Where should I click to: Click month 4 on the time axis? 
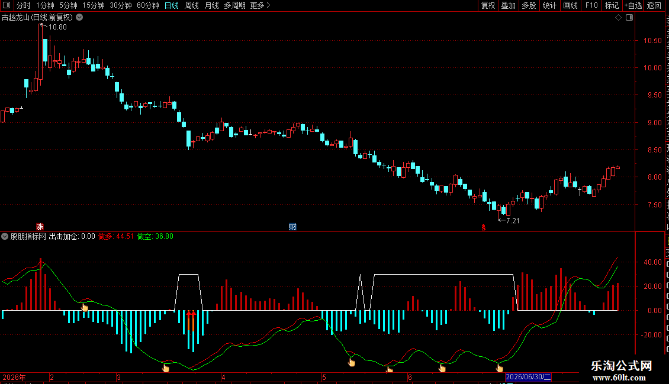(x=223, y=377)
